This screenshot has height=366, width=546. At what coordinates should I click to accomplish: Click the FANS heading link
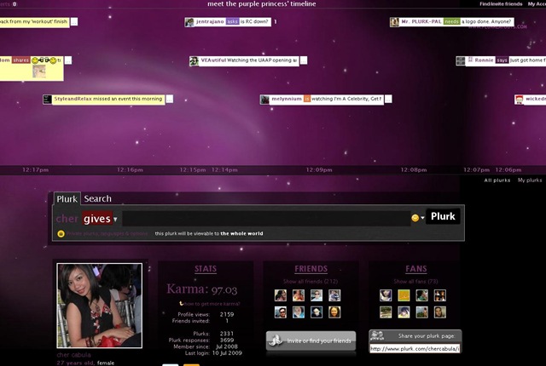[416, 269]
